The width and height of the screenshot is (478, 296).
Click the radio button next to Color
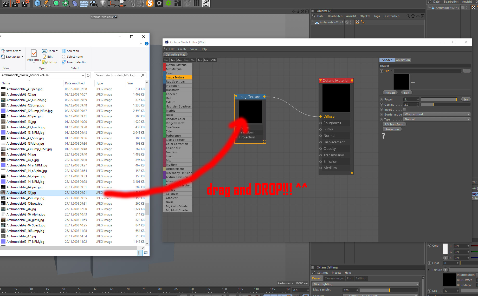[429, 246]
